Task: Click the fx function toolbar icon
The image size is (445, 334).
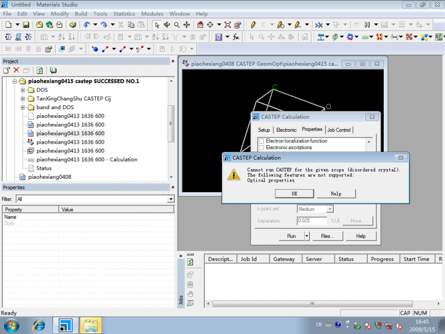Action: (236, 37)
